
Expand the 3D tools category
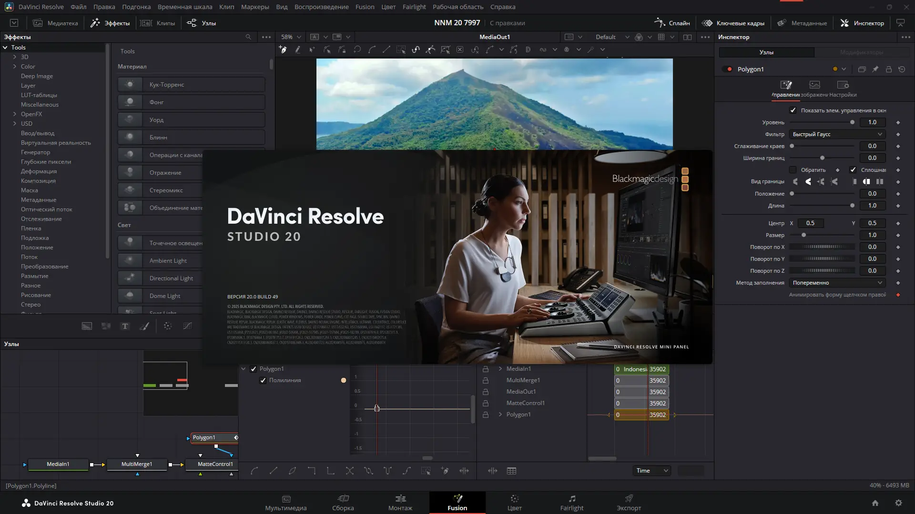15,57
